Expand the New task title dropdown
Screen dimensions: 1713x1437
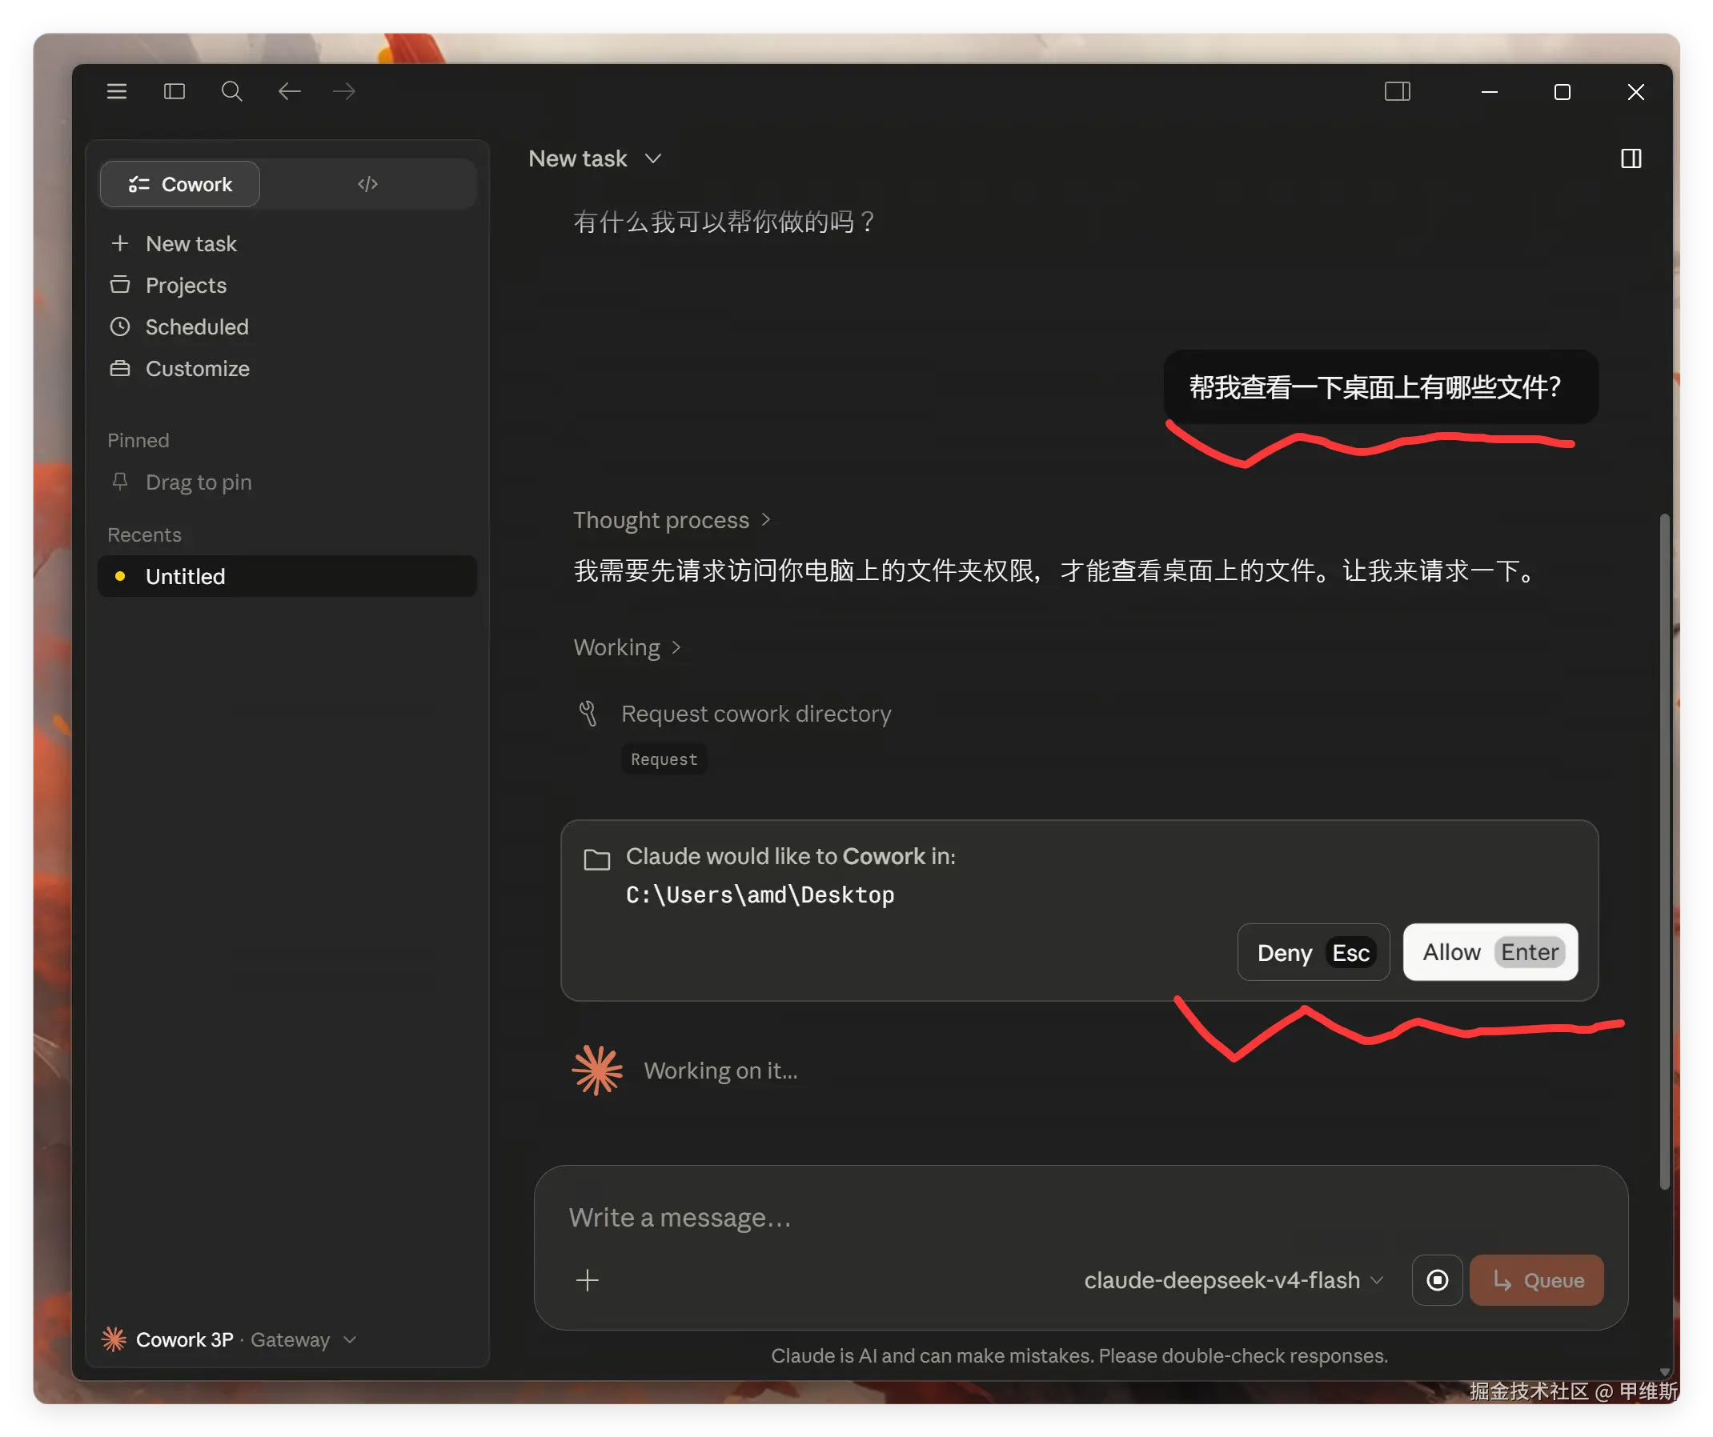[595, 158]
